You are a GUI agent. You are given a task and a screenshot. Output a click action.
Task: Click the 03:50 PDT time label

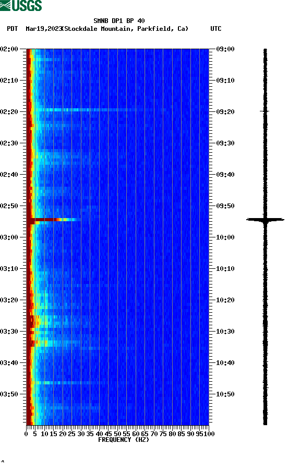coord(9,394)
